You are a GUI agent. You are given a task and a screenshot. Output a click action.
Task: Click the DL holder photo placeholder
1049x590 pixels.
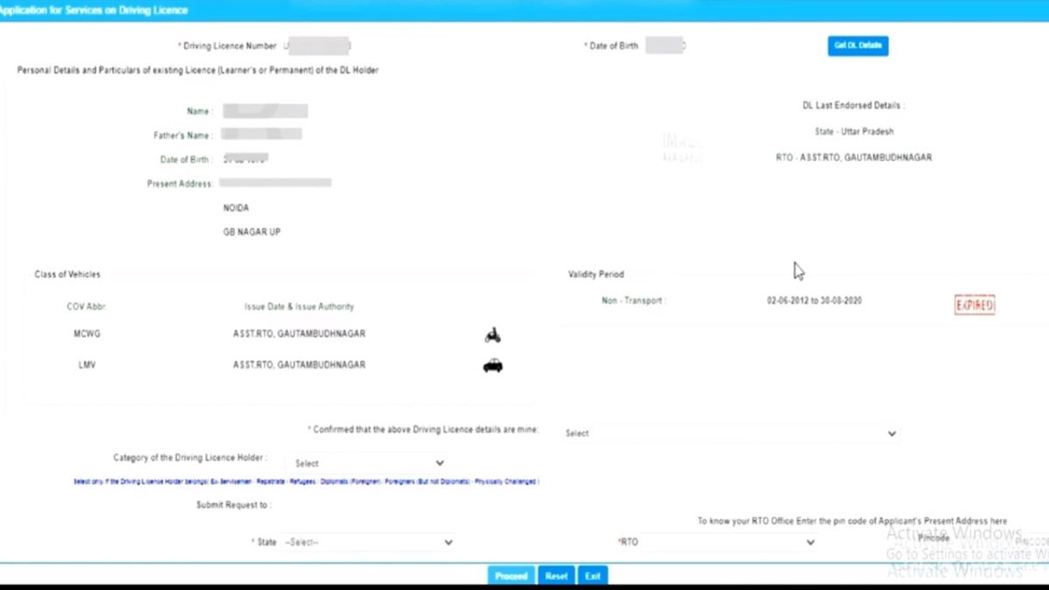point(683,146)
